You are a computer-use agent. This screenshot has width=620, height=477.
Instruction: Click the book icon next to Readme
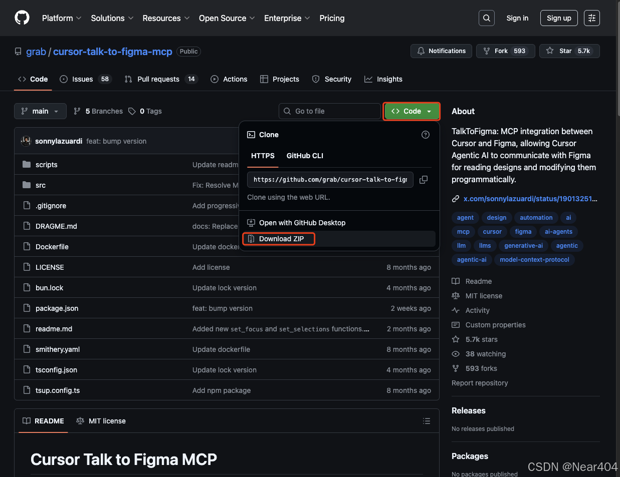click(x=457, y=281)
